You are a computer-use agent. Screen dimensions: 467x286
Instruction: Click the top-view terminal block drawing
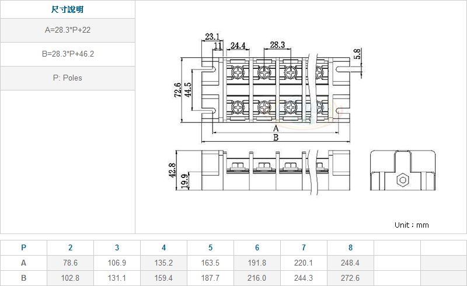pyautogui.click(x=274, y=90)
